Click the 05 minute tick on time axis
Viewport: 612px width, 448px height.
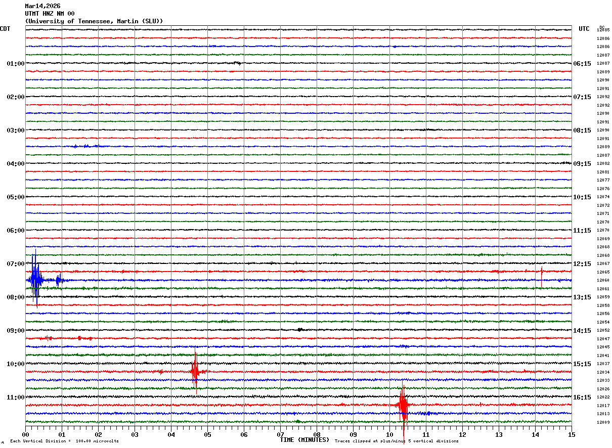tap(207, 434)
